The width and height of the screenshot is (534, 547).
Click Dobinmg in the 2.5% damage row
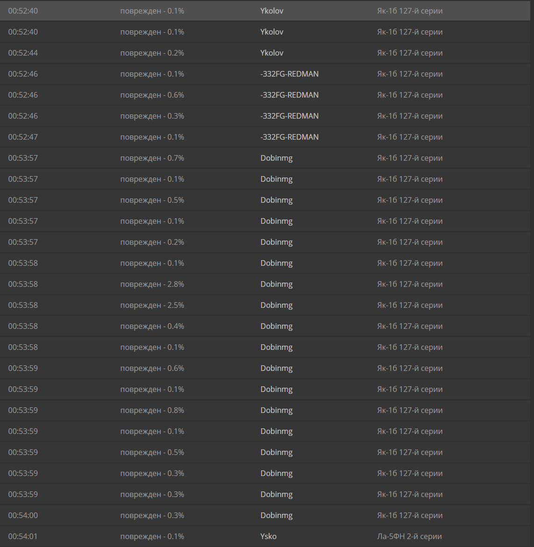tap(276, 305)
